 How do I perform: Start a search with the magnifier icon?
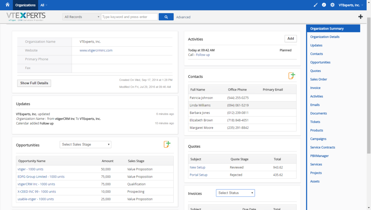coord(166,16)
